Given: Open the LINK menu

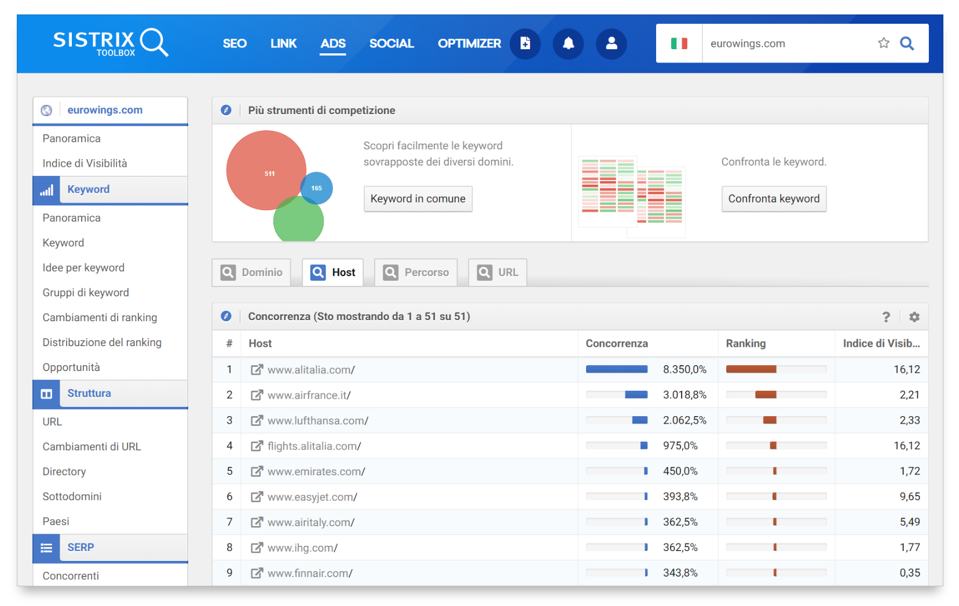Looking at the screenshot, I should (x=283, y=43).
